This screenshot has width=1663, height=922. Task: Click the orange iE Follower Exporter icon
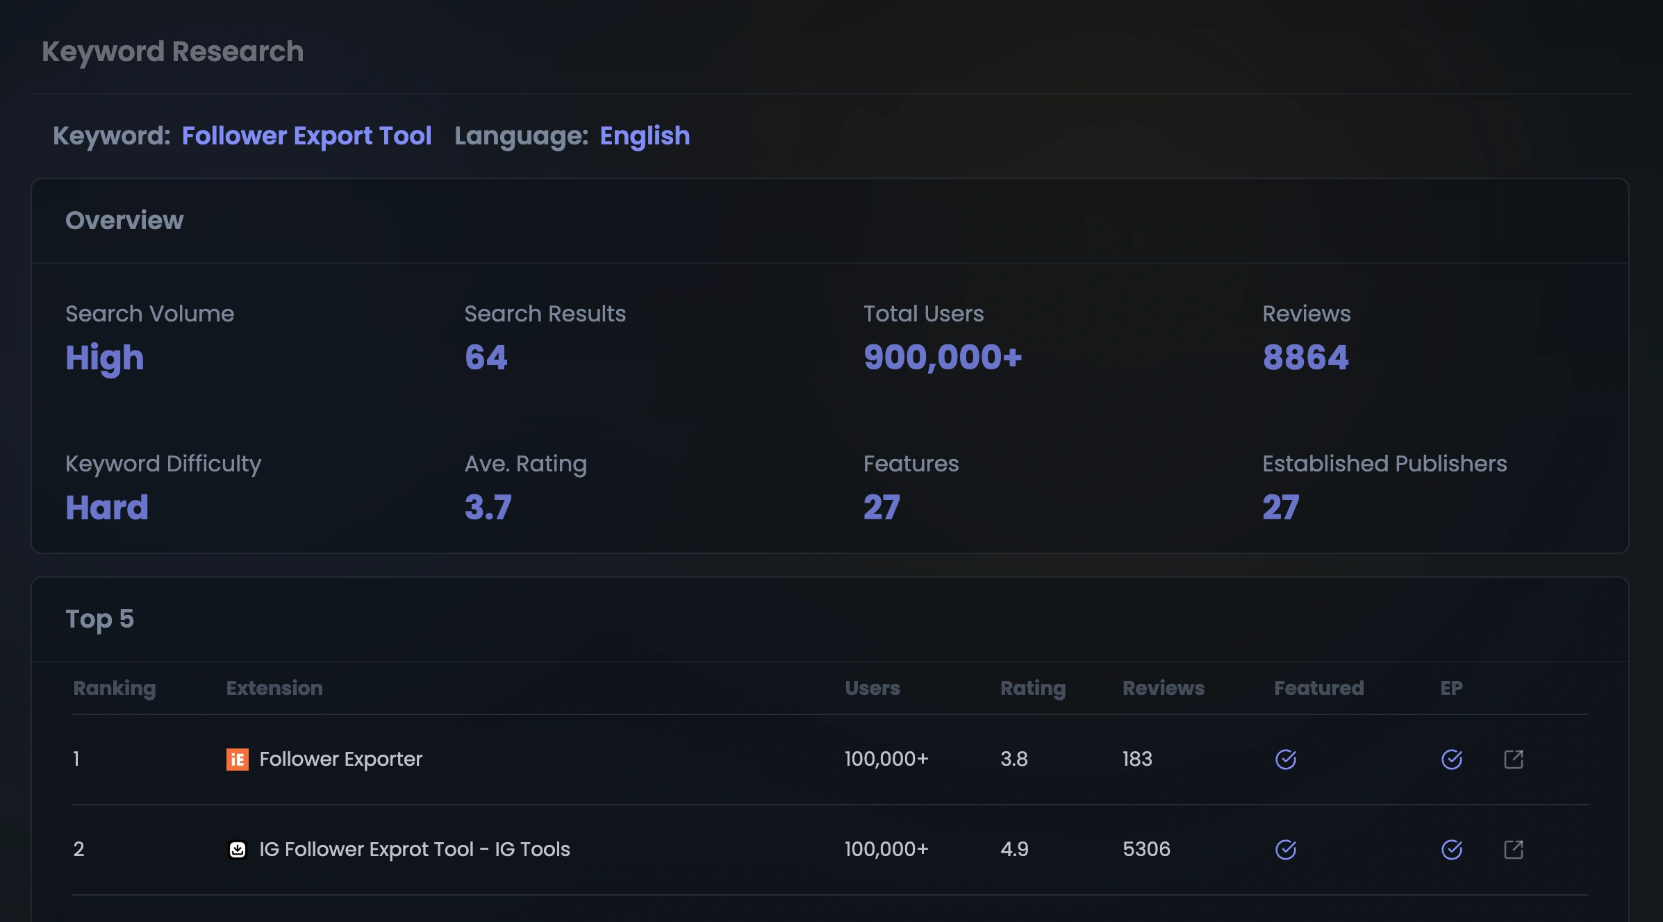pos(238,760)
